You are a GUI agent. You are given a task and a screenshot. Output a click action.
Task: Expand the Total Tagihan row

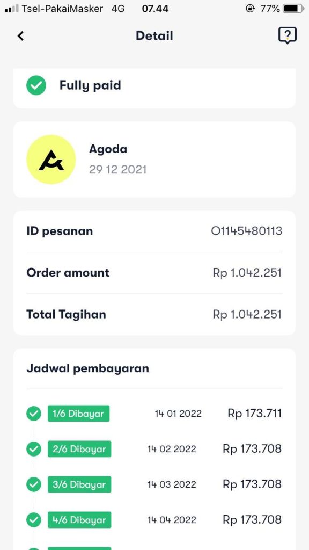(x=154, y=314)
